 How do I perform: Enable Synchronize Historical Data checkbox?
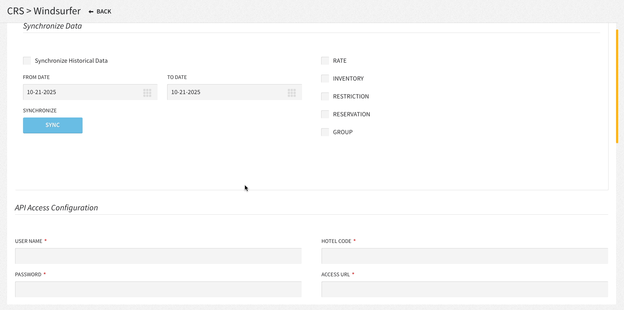click(x=27, y=61)
